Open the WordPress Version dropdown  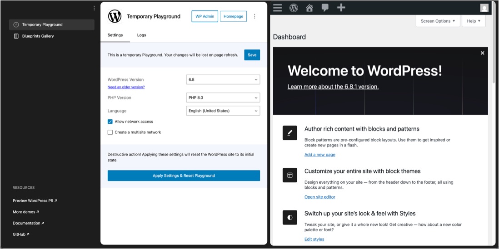(223, 80)
